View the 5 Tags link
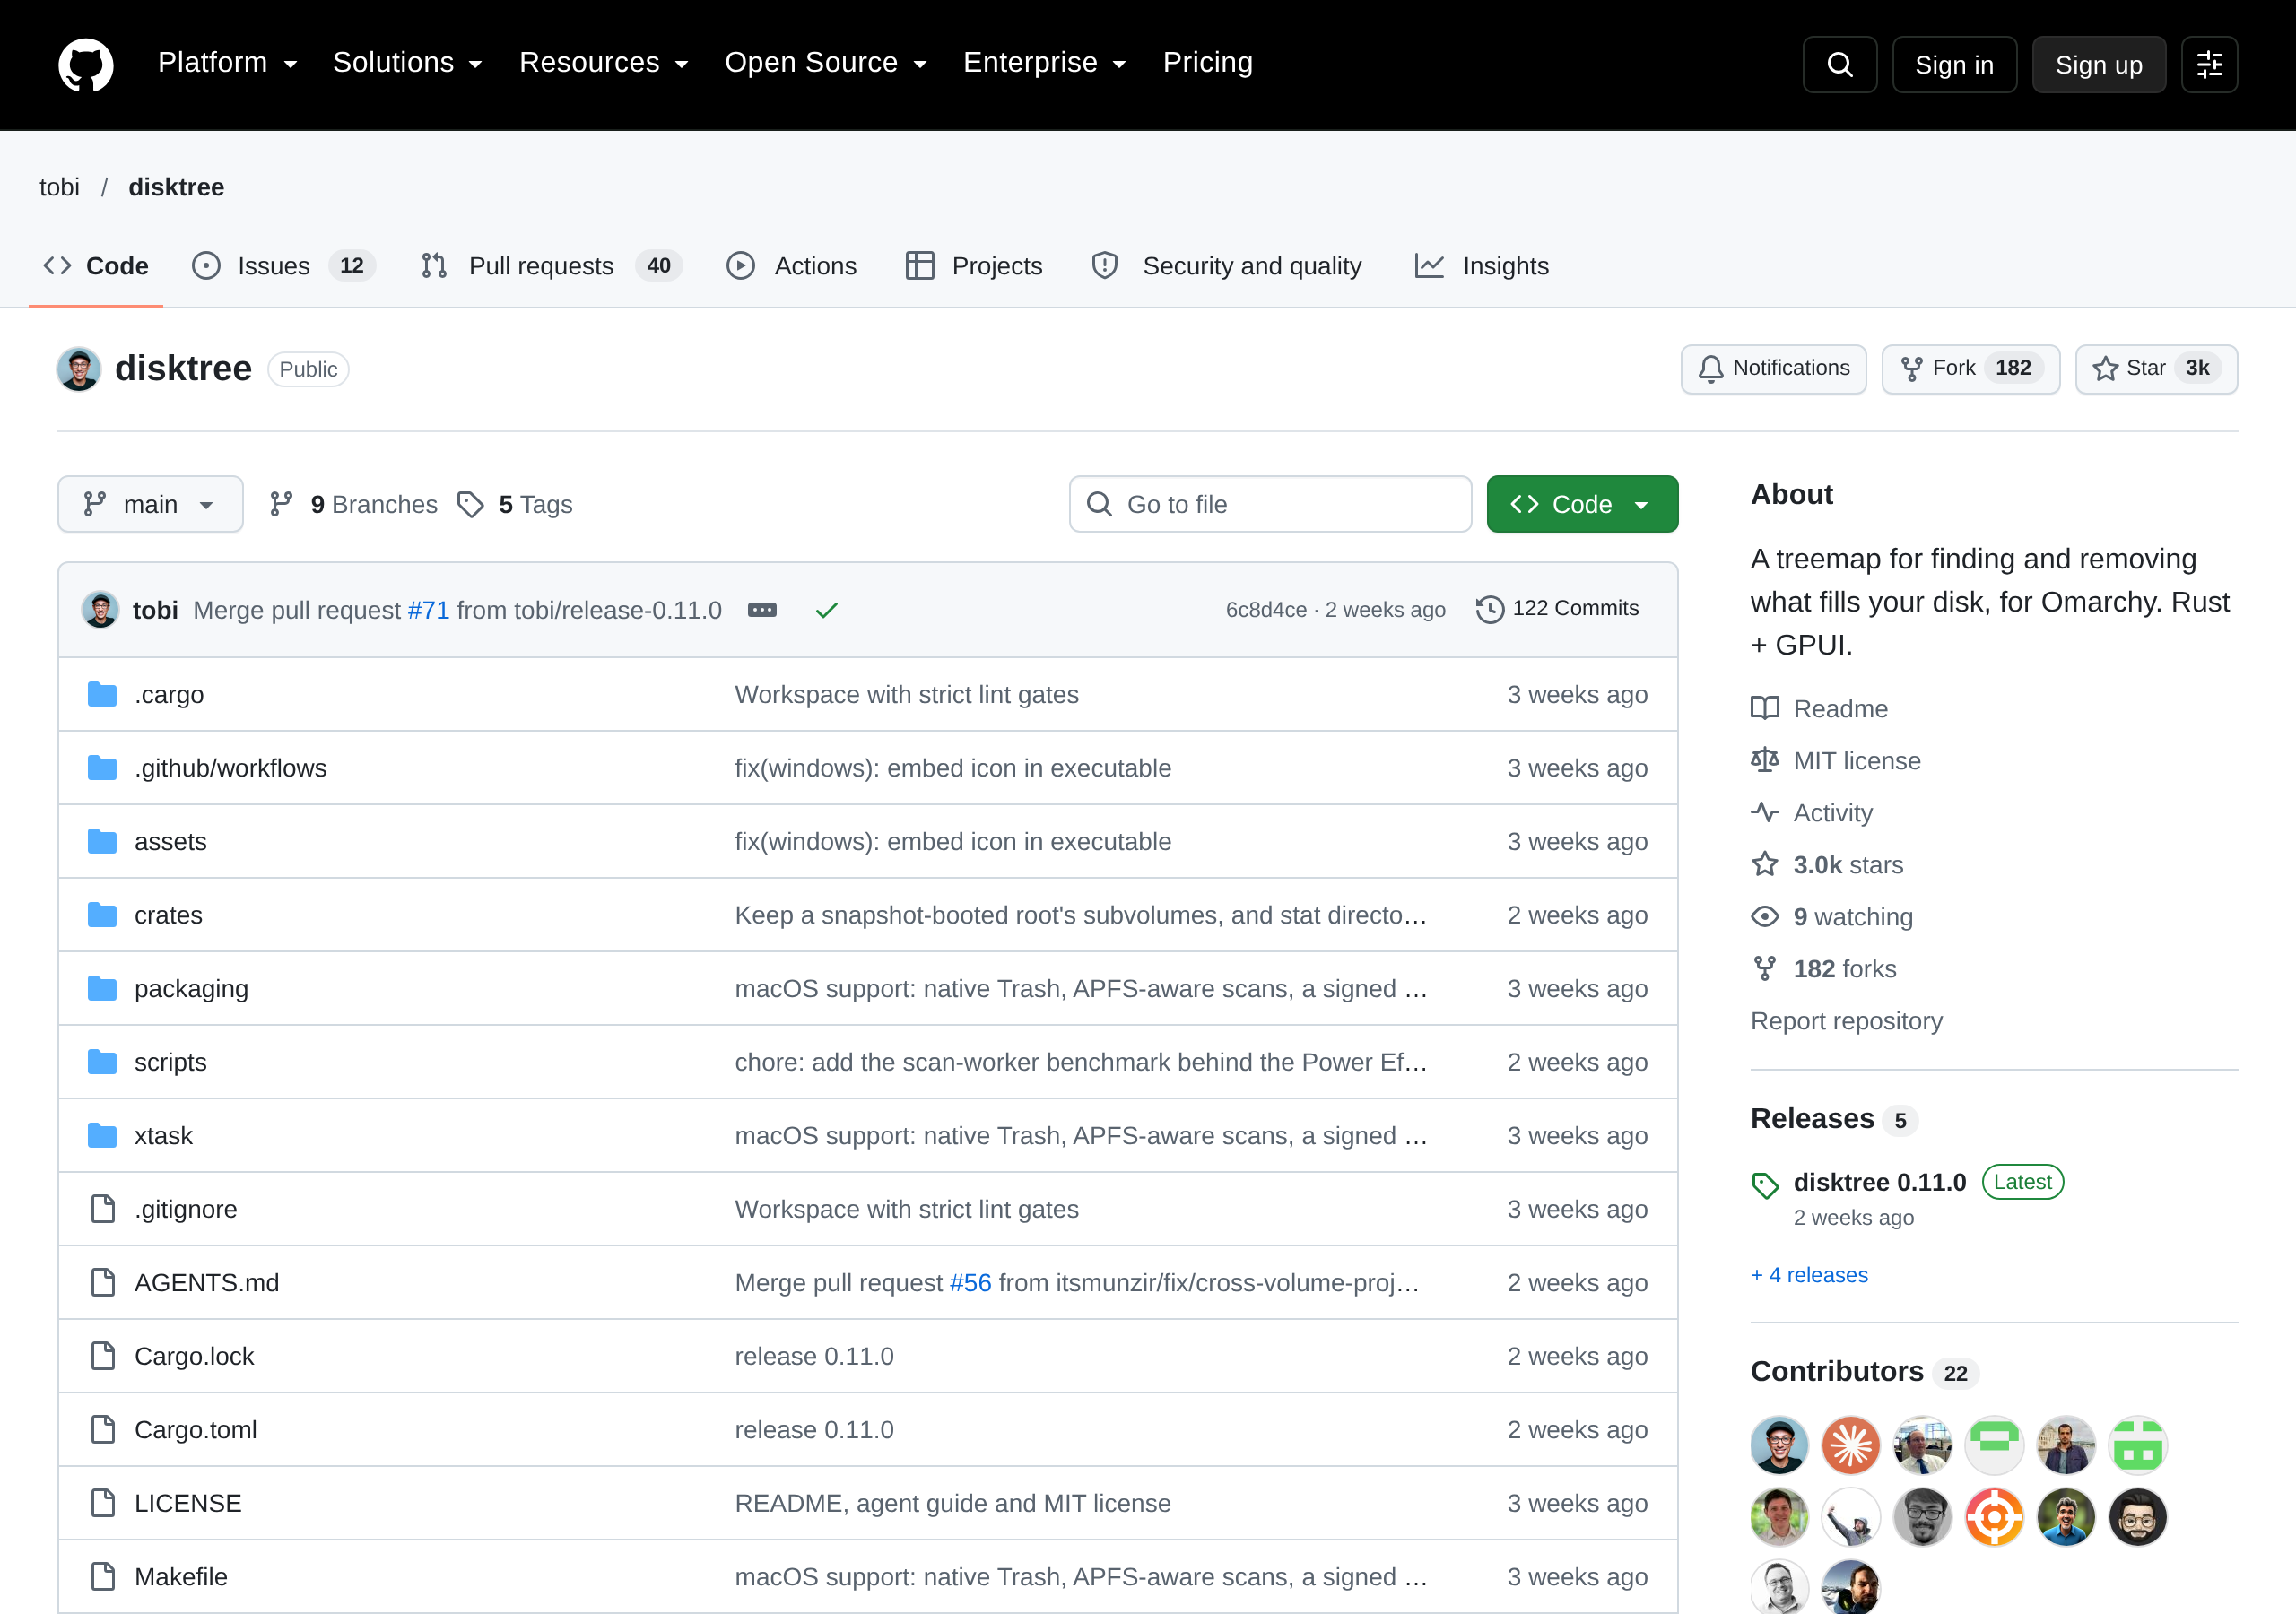 coord(515,504)
